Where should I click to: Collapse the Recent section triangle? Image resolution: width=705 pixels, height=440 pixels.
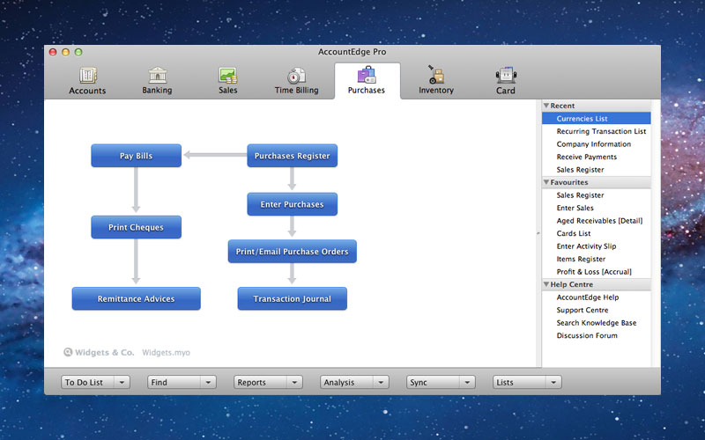pyautogui.click(x=546, y=106)
